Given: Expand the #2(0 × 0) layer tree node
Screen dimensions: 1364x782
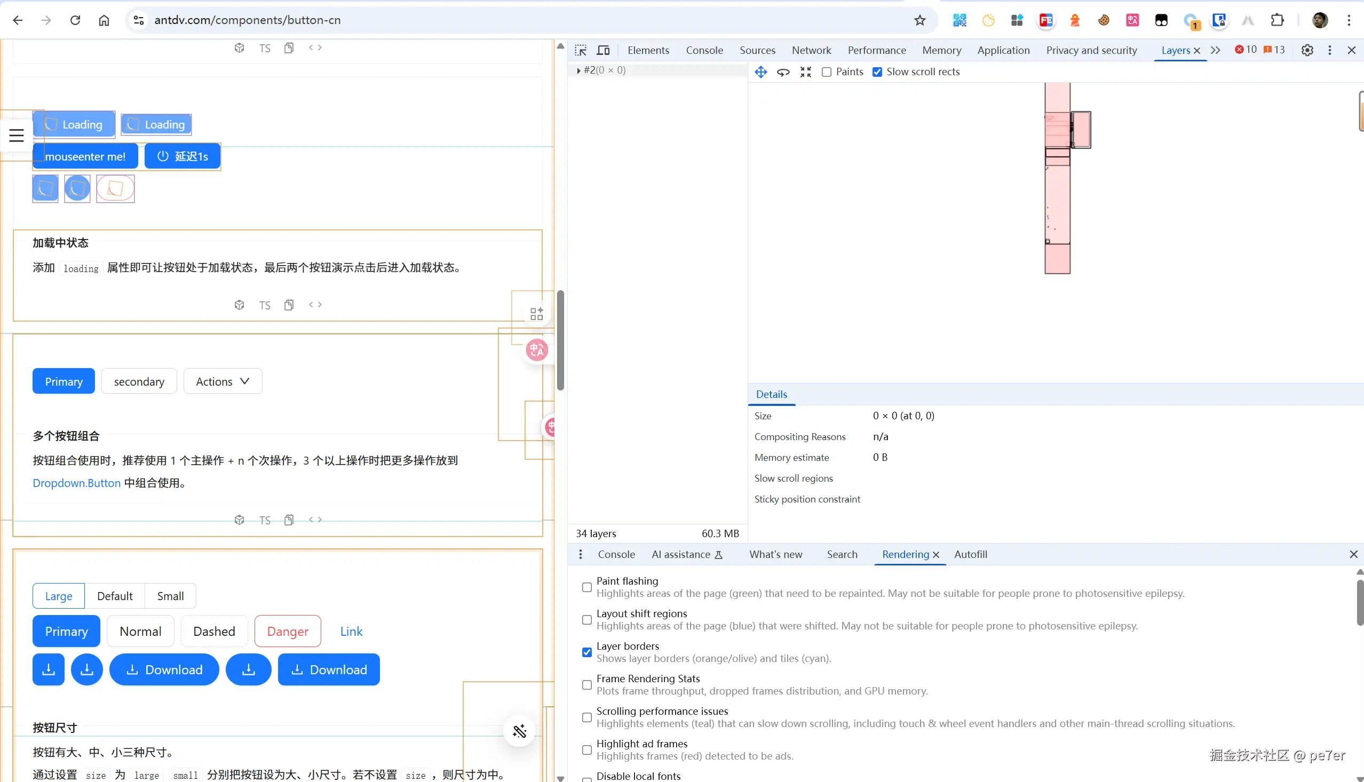Looking at the screenshot, I should point(578,70).
